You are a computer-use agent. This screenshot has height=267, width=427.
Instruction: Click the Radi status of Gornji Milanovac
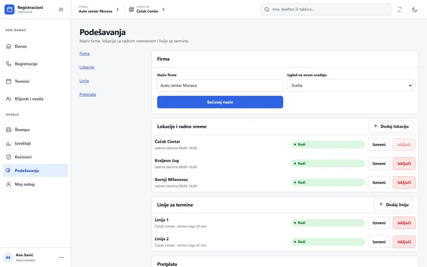click(328, 183)
